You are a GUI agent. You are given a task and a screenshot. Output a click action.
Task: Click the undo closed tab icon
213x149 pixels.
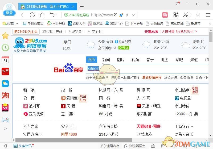pyautogui.click(x=52, y=15)
